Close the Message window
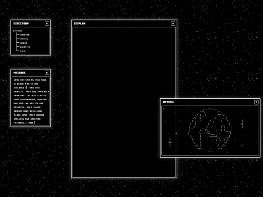Screen dimensions: 263x197 click(x=47, y=72)
